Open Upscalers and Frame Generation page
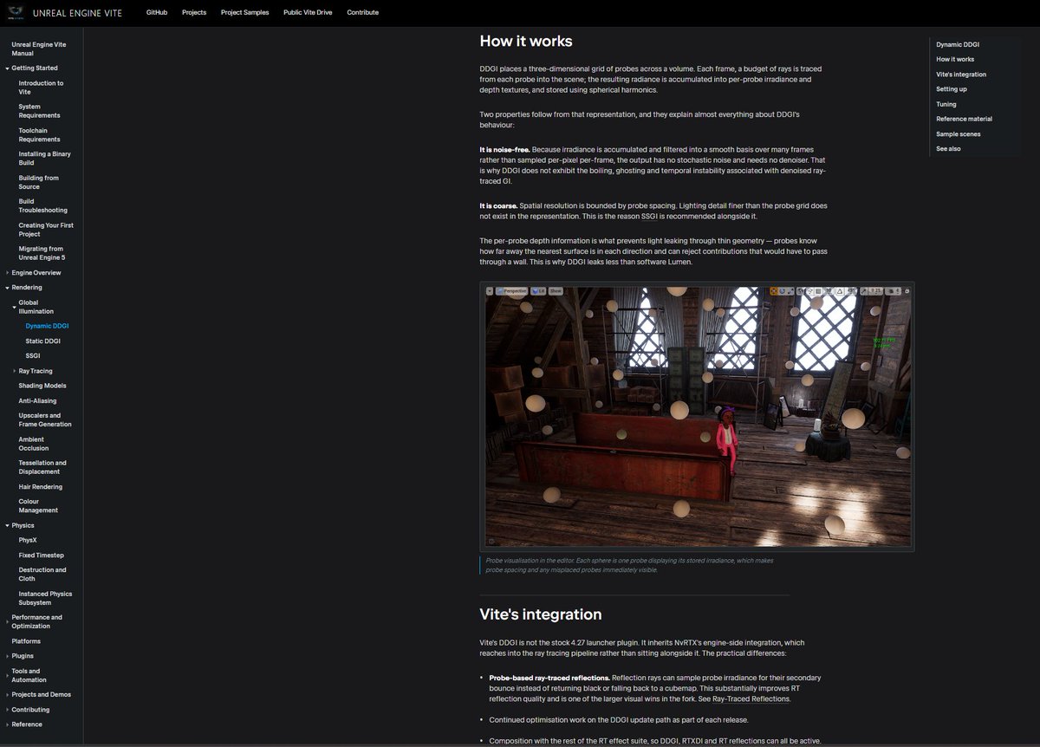This screenshot has width=1040, height=747. coord(45,419)
